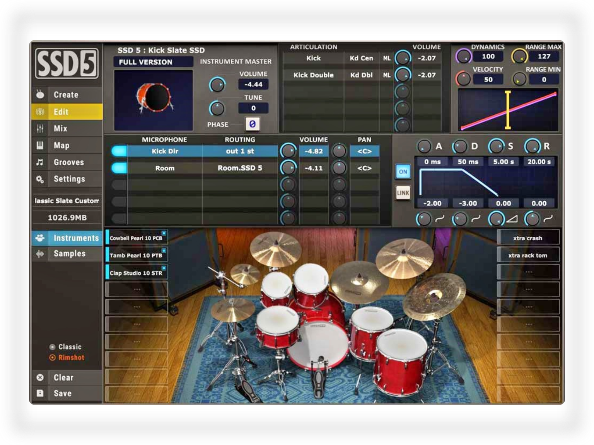Click the Samples waveform icon

40,254
